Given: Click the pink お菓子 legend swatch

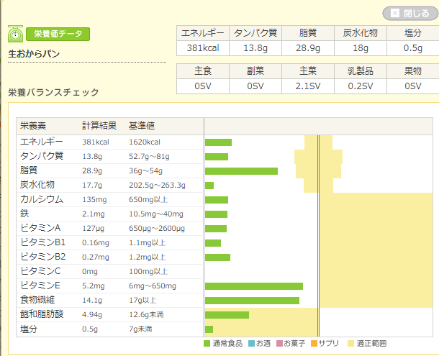Looking at the screenshot, I should (x=279, y=343).
